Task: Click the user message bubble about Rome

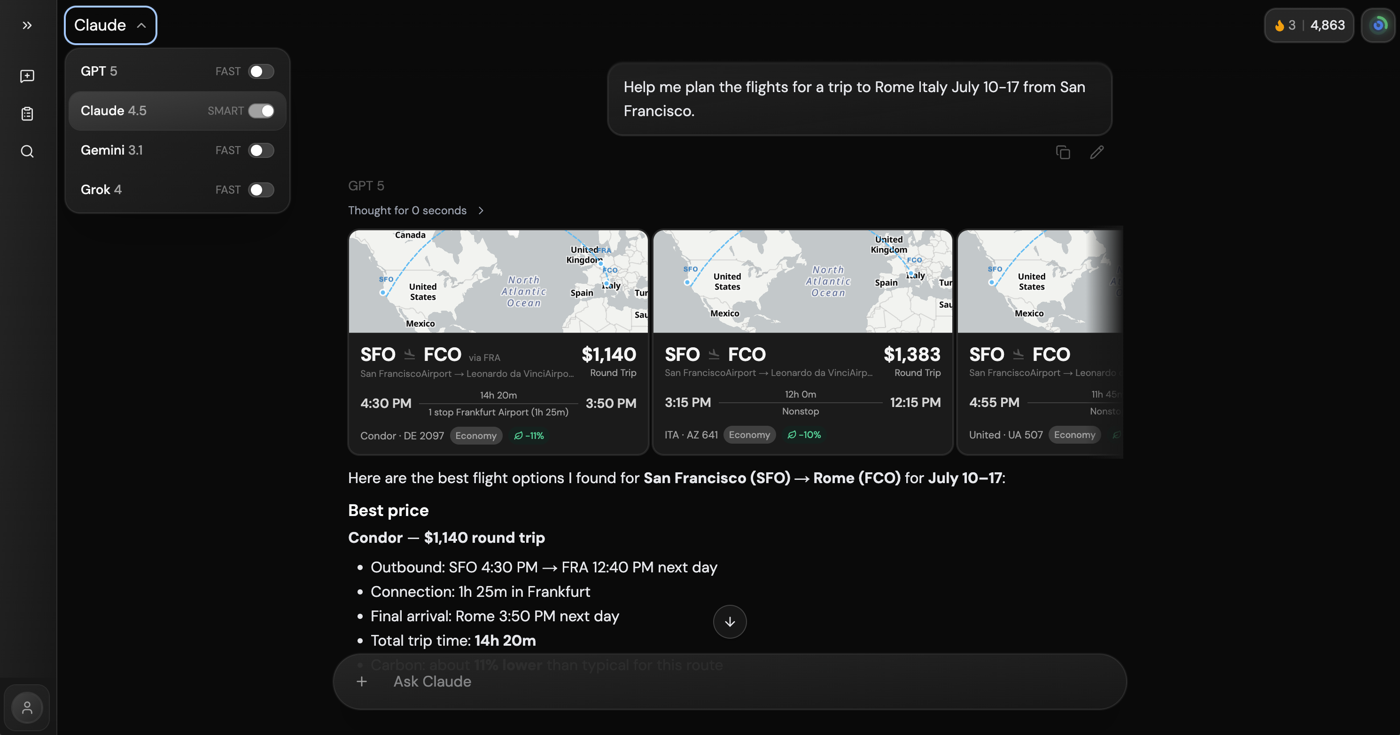Action: click(859, 99)
